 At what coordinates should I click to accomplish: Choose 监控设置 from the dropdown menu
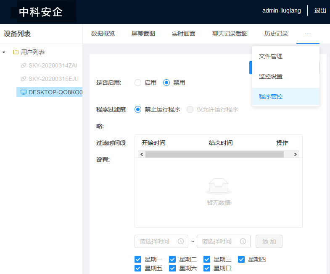pyautogui.click(x=271, y=76)
